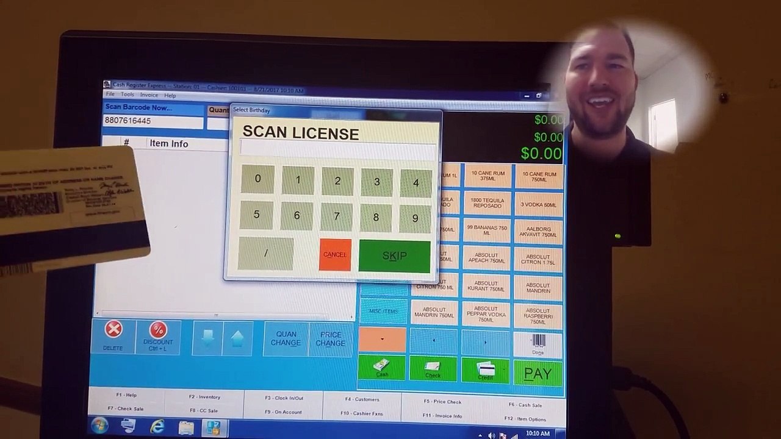Apply a Discount with the percent icon

click(x=158, y=337)
